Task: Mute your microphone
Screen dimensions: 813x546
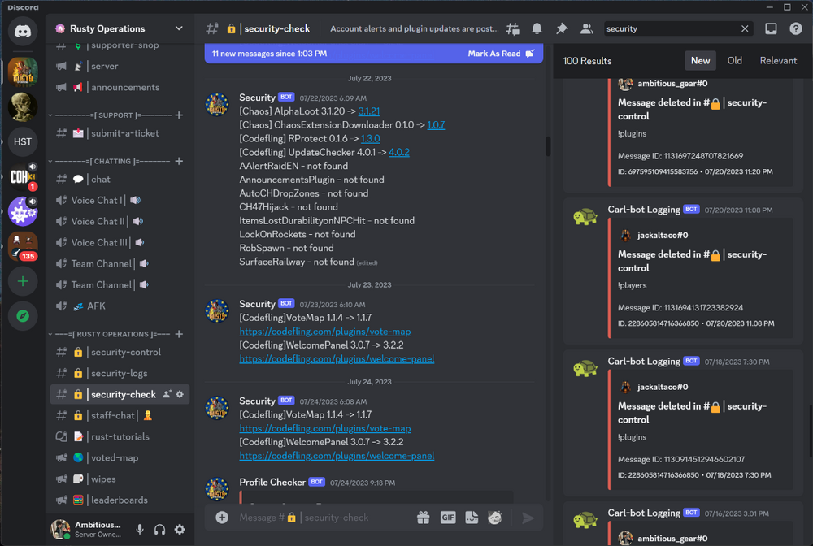Action: pos(138,529)
